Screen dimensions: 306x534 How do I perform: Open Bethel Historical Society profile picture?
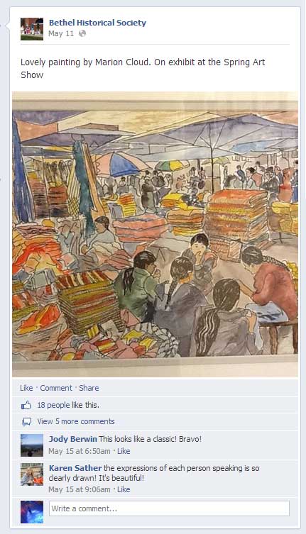32,29
